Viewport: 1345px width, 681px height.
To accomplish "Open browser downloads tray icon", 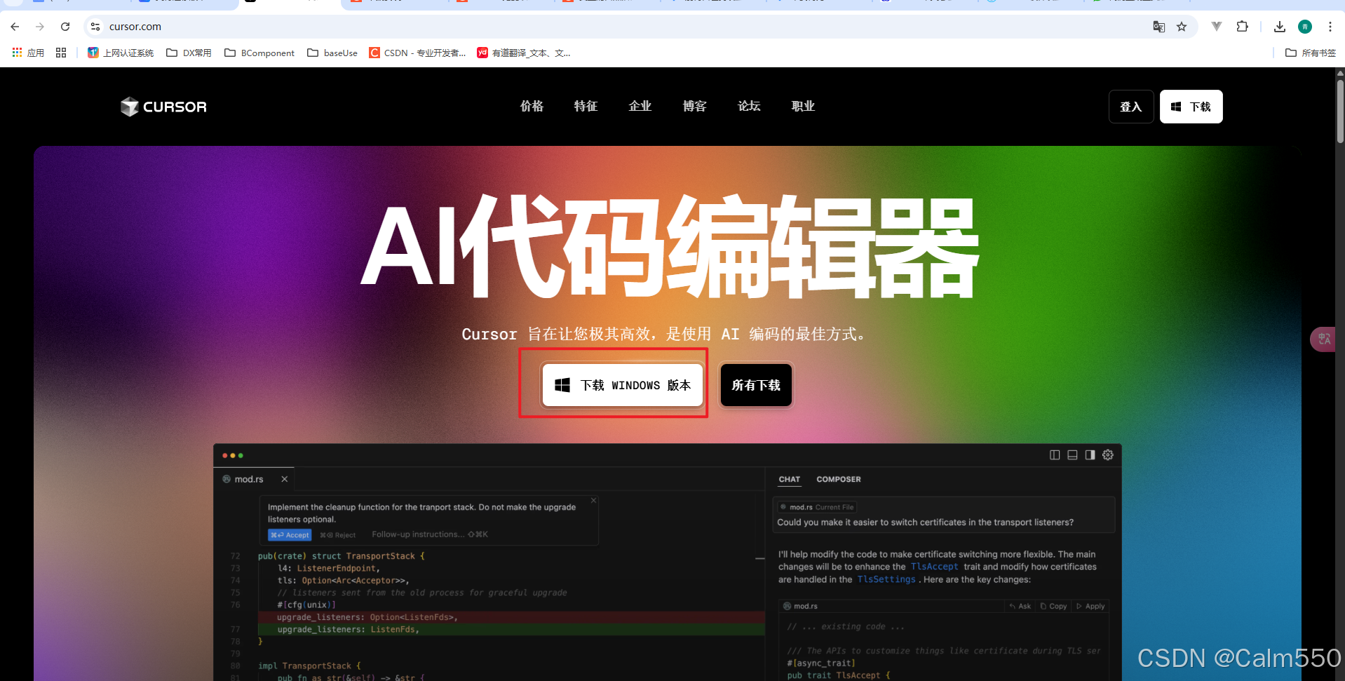I will point(1280,27).
